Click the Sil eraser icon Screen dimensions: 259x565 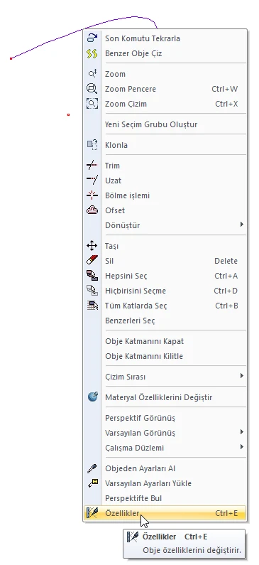click(x=92, y=261)
